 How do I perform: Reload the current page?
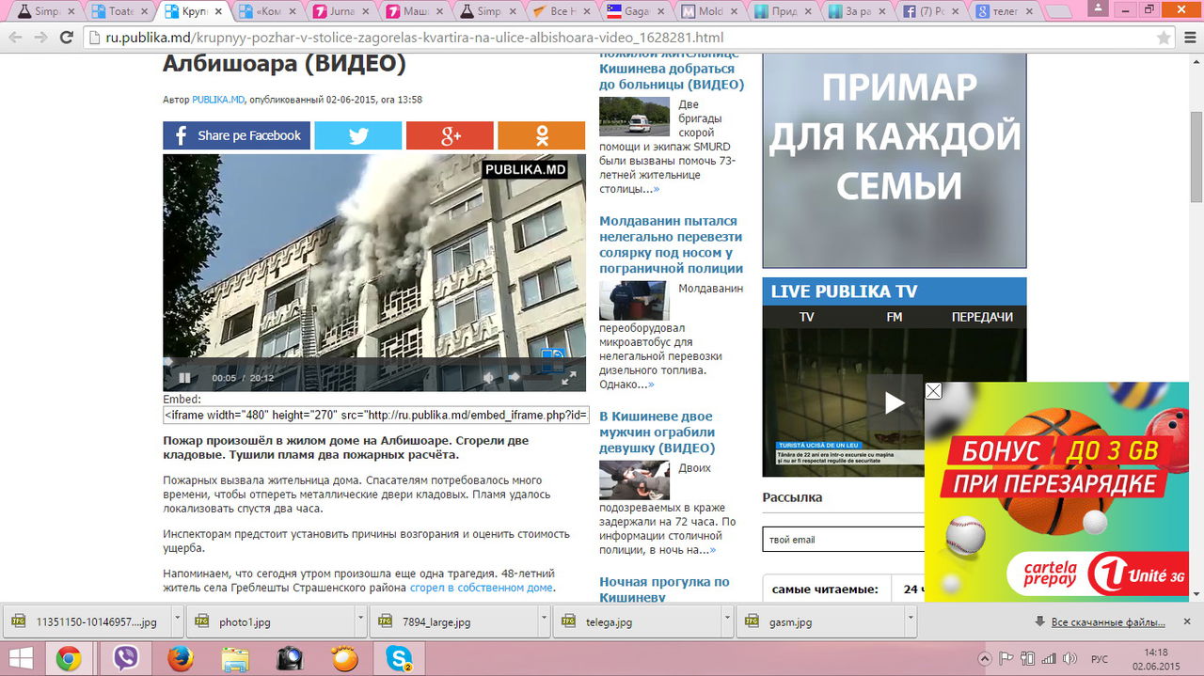coord(67,38)
